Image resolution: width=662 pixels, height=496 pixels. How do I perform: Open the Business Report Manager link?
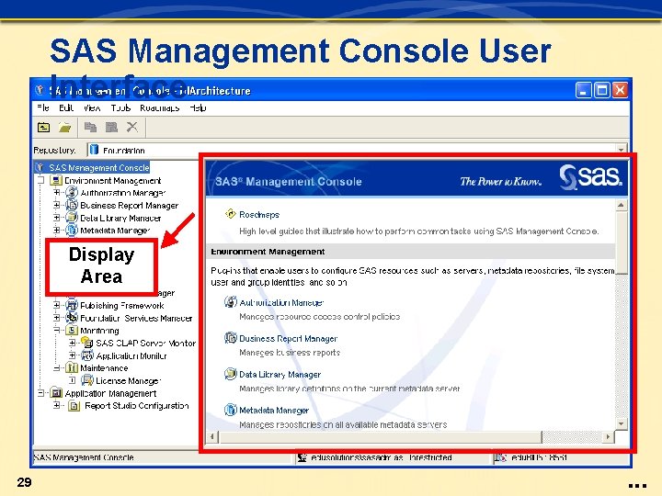(x=289, y=338)
